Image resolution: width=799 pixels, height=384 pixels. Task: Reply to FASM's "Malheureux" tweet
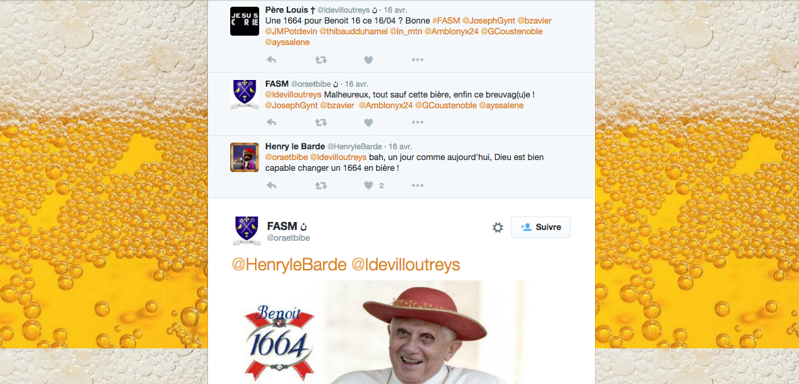coord(271,122)
